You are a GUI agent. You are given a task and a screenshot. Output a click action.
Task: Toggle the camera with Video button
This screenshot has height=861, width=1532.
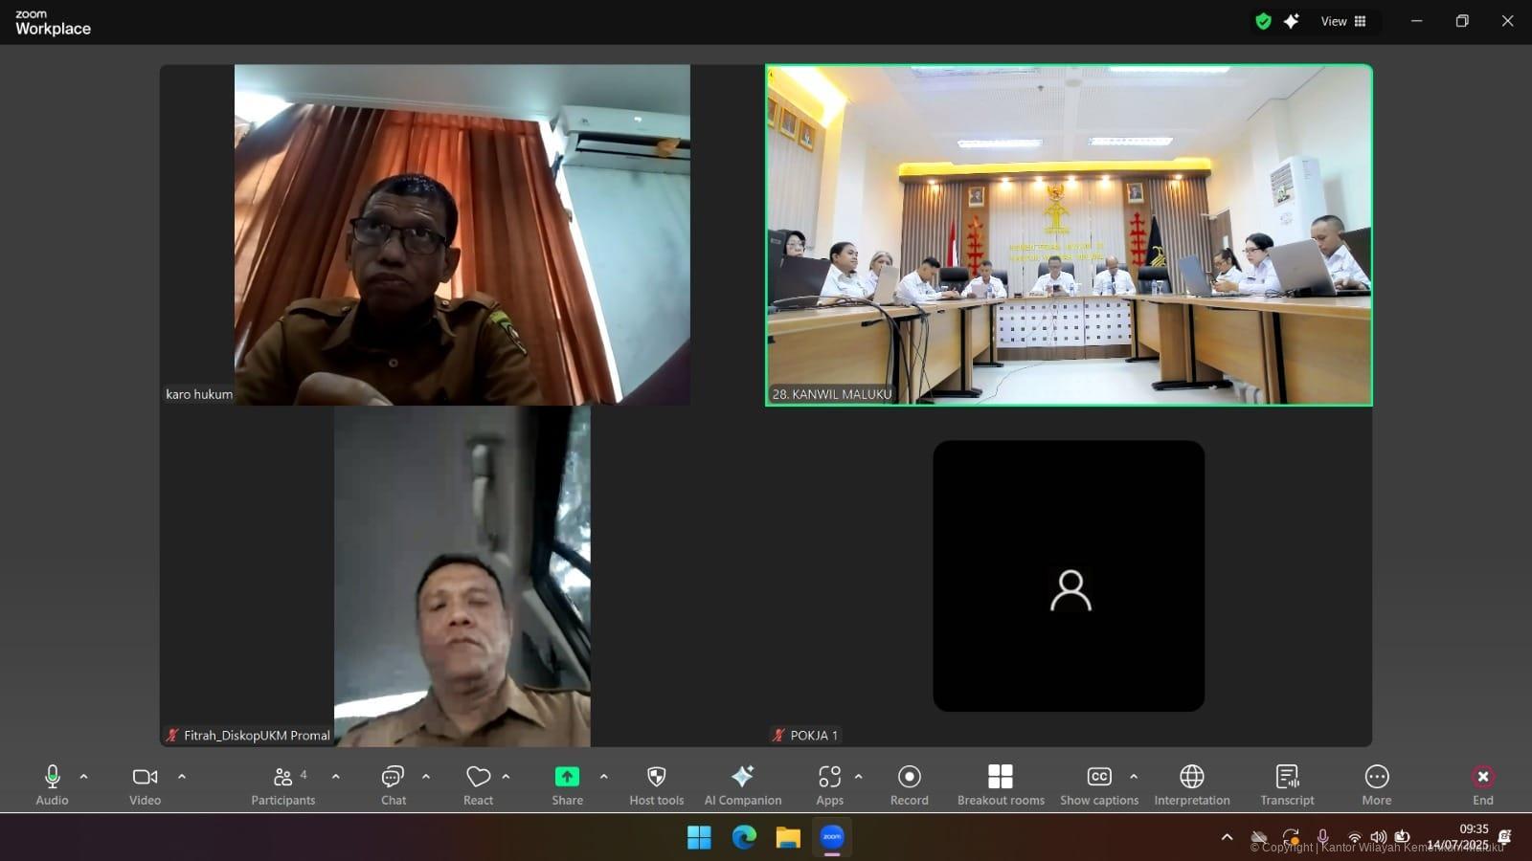tap(146, 784)
